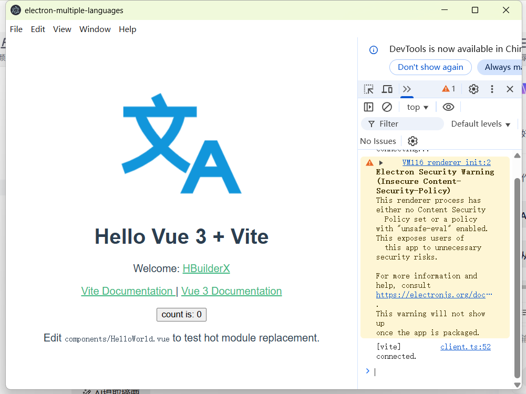Click the translate logo image
The image size is (526, 394).
[x=181, y=143]
